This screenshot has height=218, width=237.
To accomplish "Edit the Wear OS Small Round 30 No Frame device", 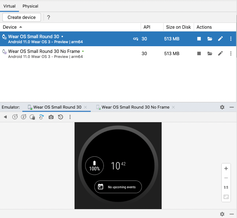I will tap(220, 53).
